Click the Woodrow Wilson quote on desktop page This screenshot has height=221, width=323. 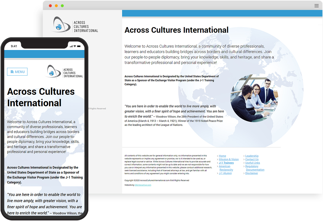pyautogui.click(x=174, y=115)
